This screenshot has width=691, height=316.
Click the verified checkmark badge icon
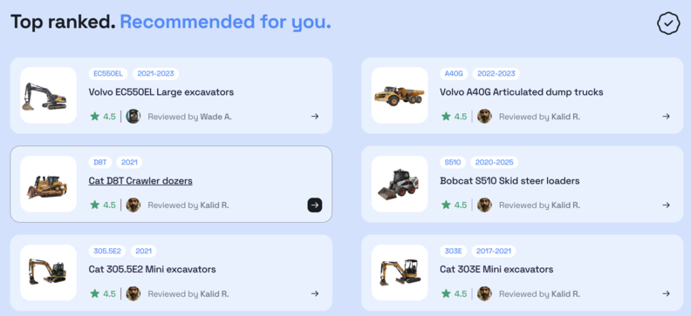pos(668,24)
